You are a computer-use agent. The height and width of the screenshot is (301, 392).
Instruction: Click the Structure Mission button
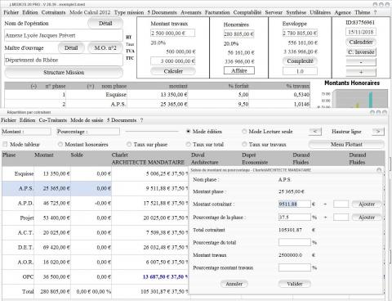[x=64, y=73]
